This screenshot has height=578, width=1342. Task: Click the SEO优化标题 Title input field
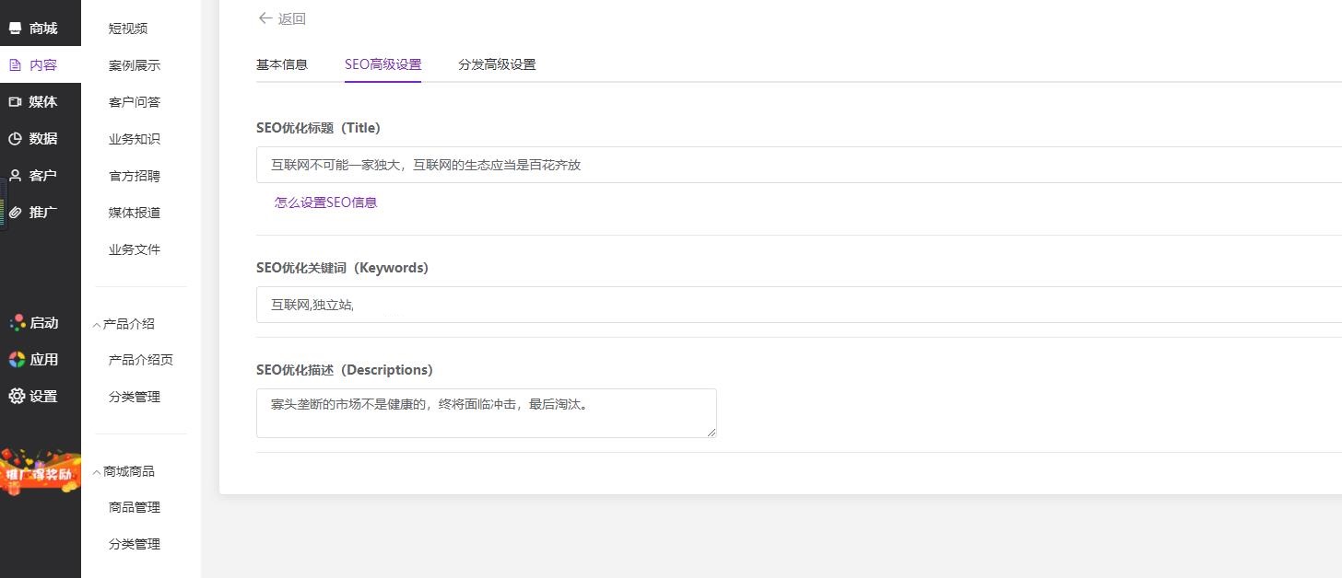[793, 166]
